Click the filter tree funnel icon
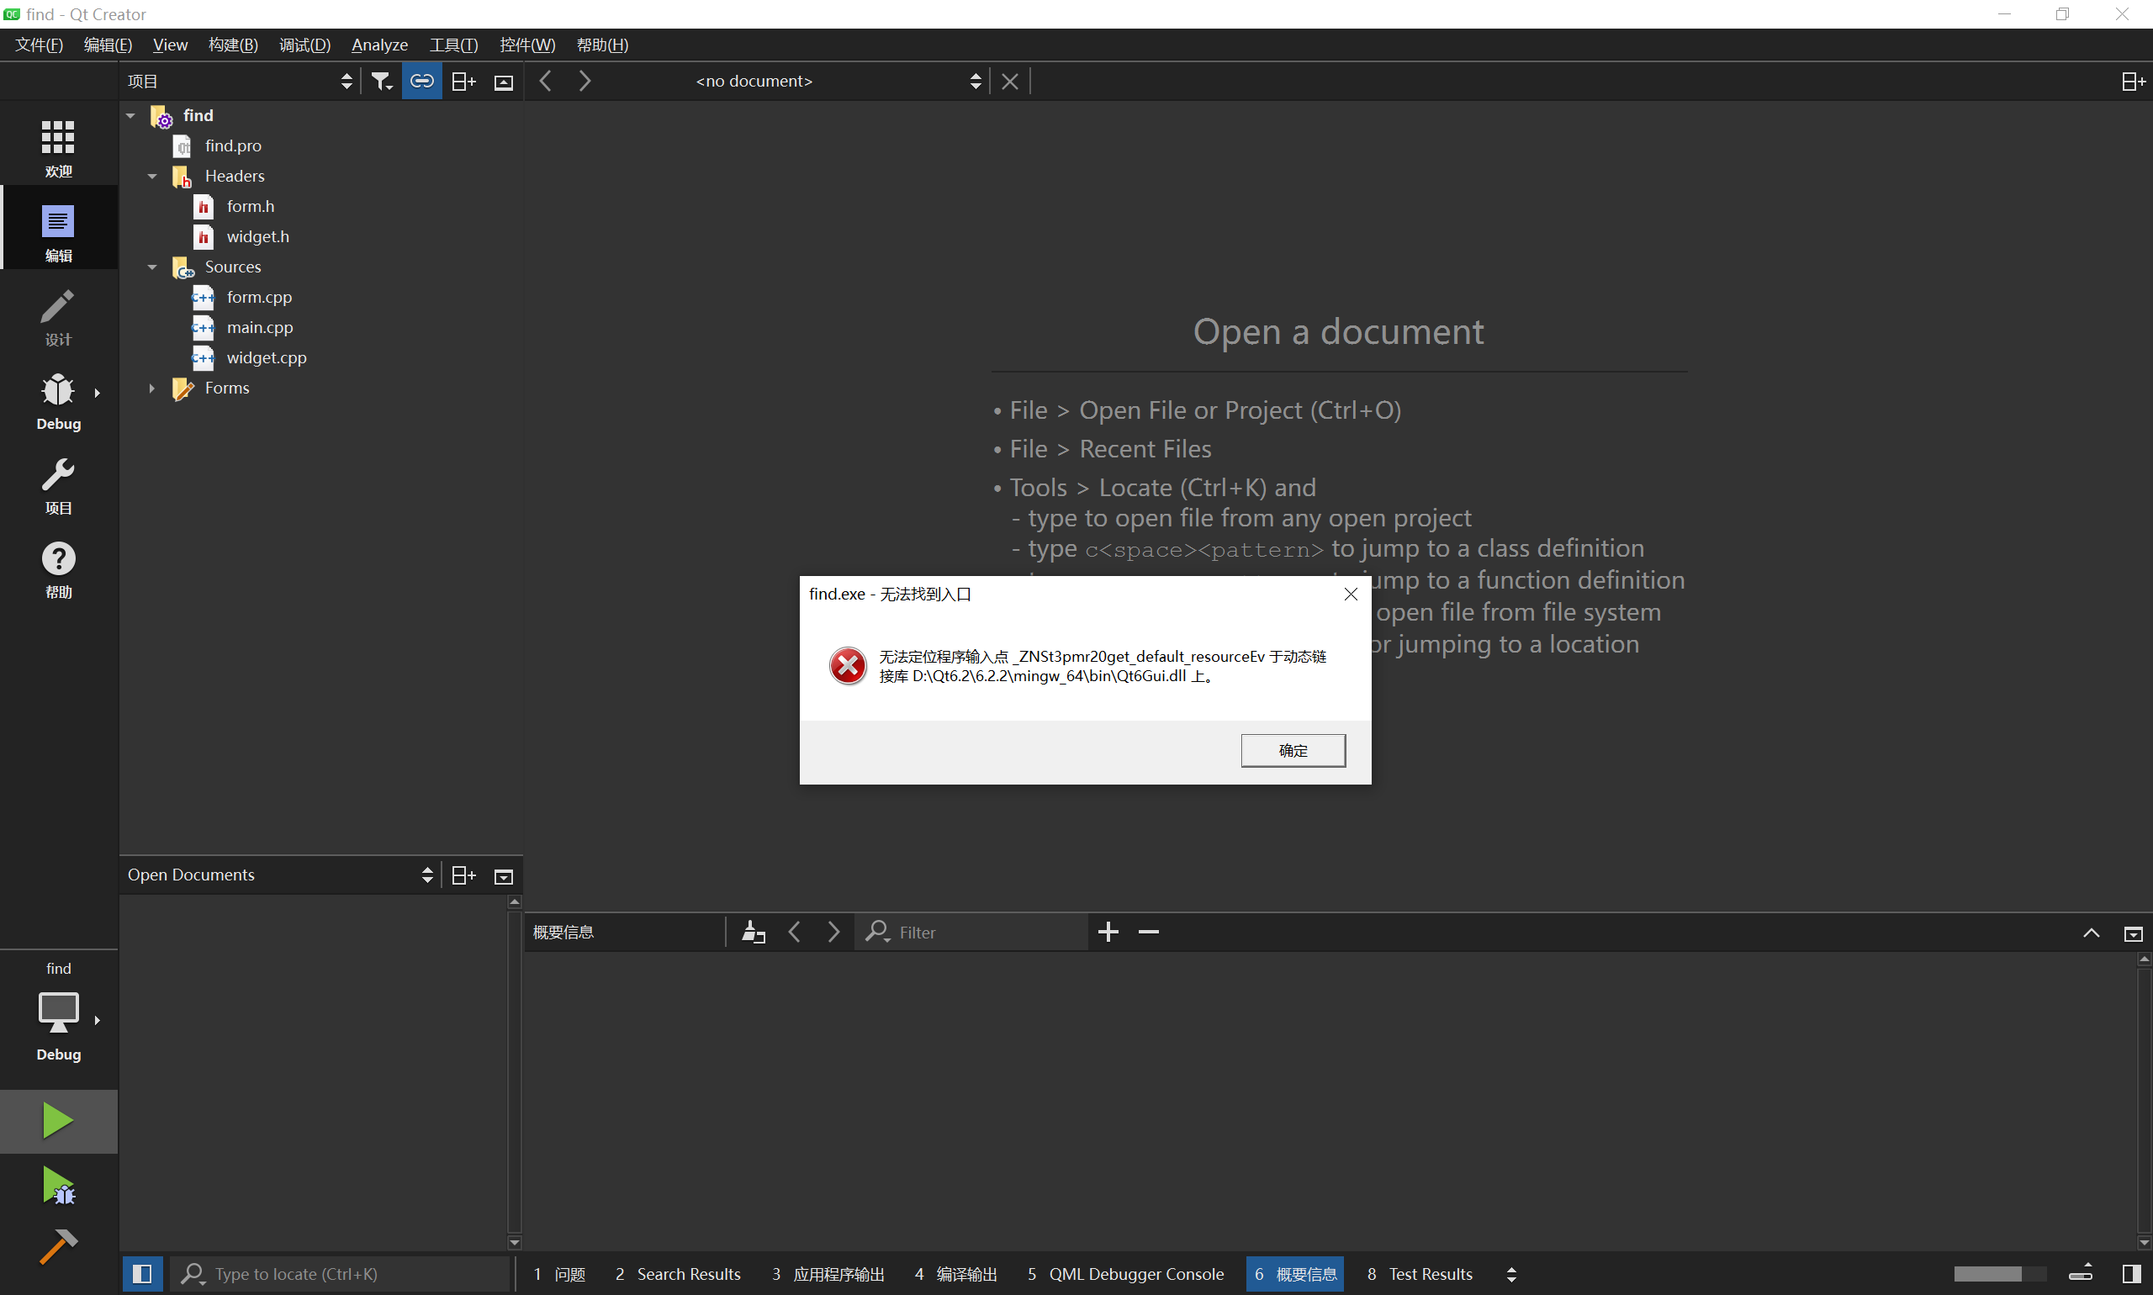Image resolution: width=2153 pixels, height=1295 pixels. pyautogui.click(x=381, y=82)
